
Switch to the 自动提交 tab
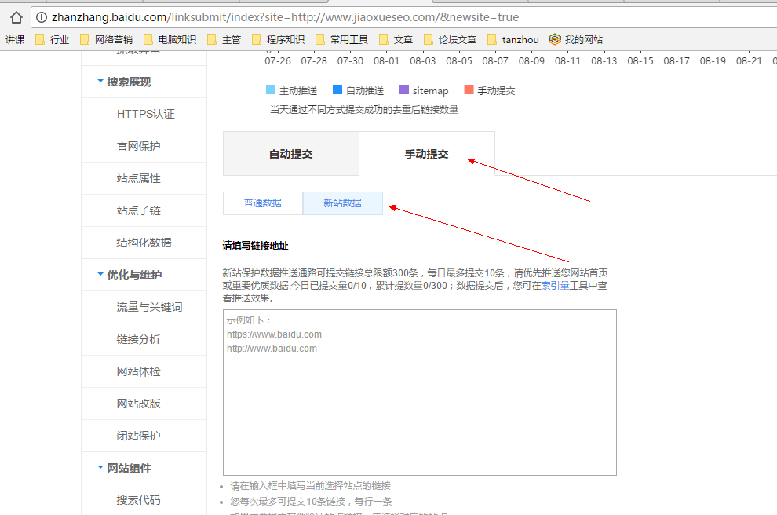pos(291,154)
